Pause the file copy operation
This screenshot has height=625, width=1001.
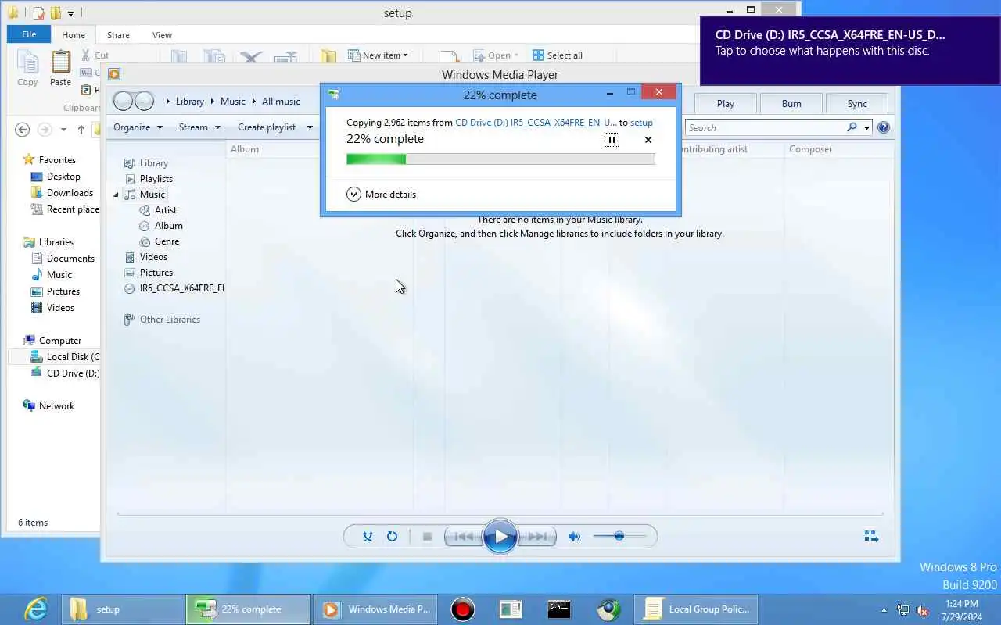612,140
